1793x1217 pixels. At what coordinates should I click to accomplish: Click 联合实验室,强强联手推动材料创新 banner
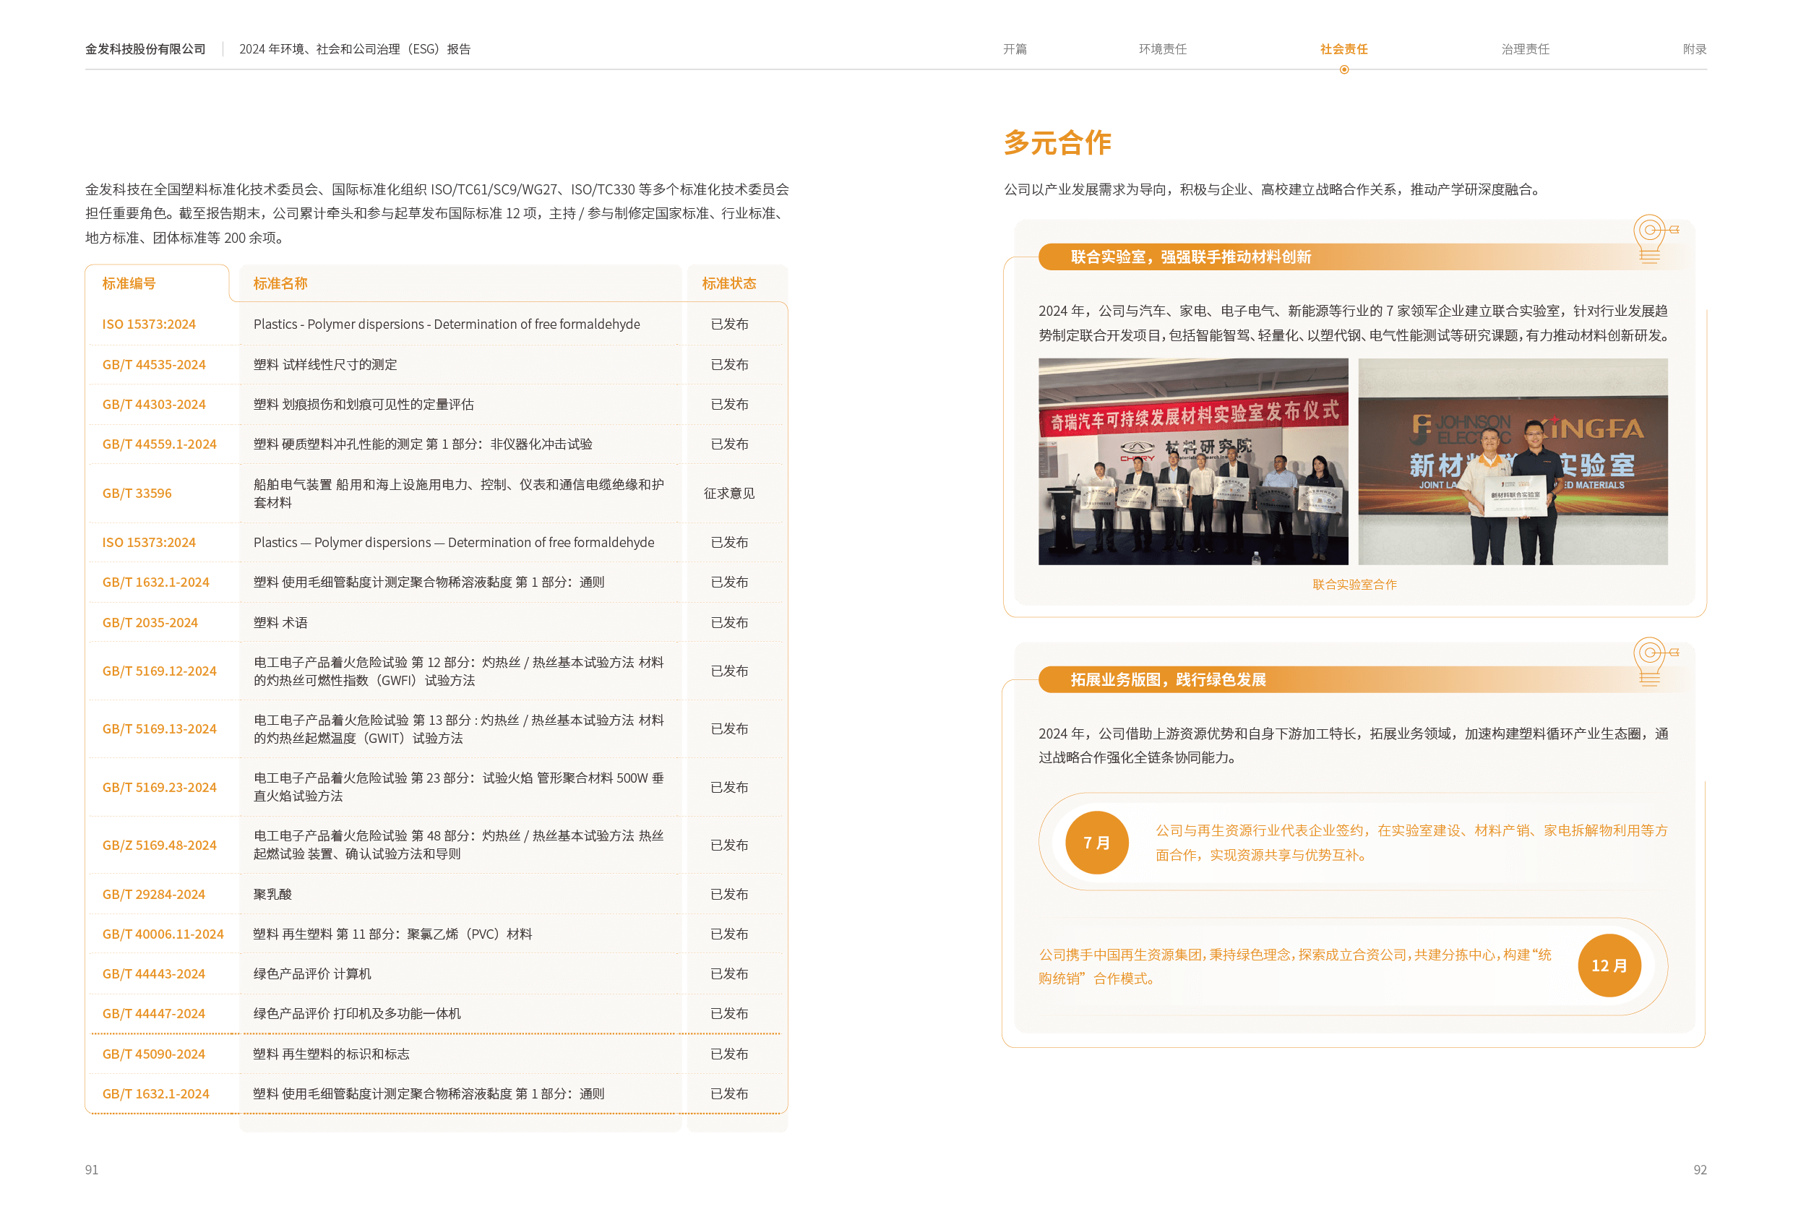pos(1190,257)
